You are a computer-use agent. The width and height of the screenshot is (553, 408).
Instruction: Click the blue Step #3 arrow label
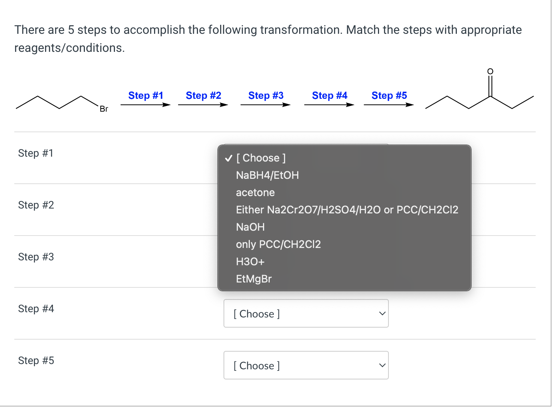coord(266,95)
